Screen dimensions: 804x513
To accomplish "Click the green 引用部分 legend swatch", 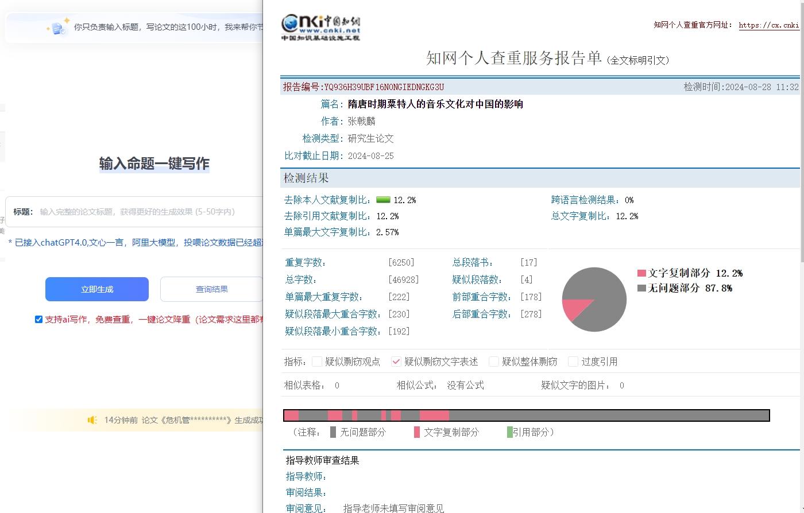I will [510, 432].
